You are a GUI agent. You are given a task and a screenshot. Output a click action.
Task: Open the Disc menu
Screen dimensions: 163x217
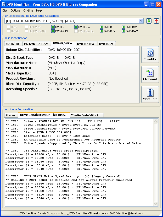(5, 10)
